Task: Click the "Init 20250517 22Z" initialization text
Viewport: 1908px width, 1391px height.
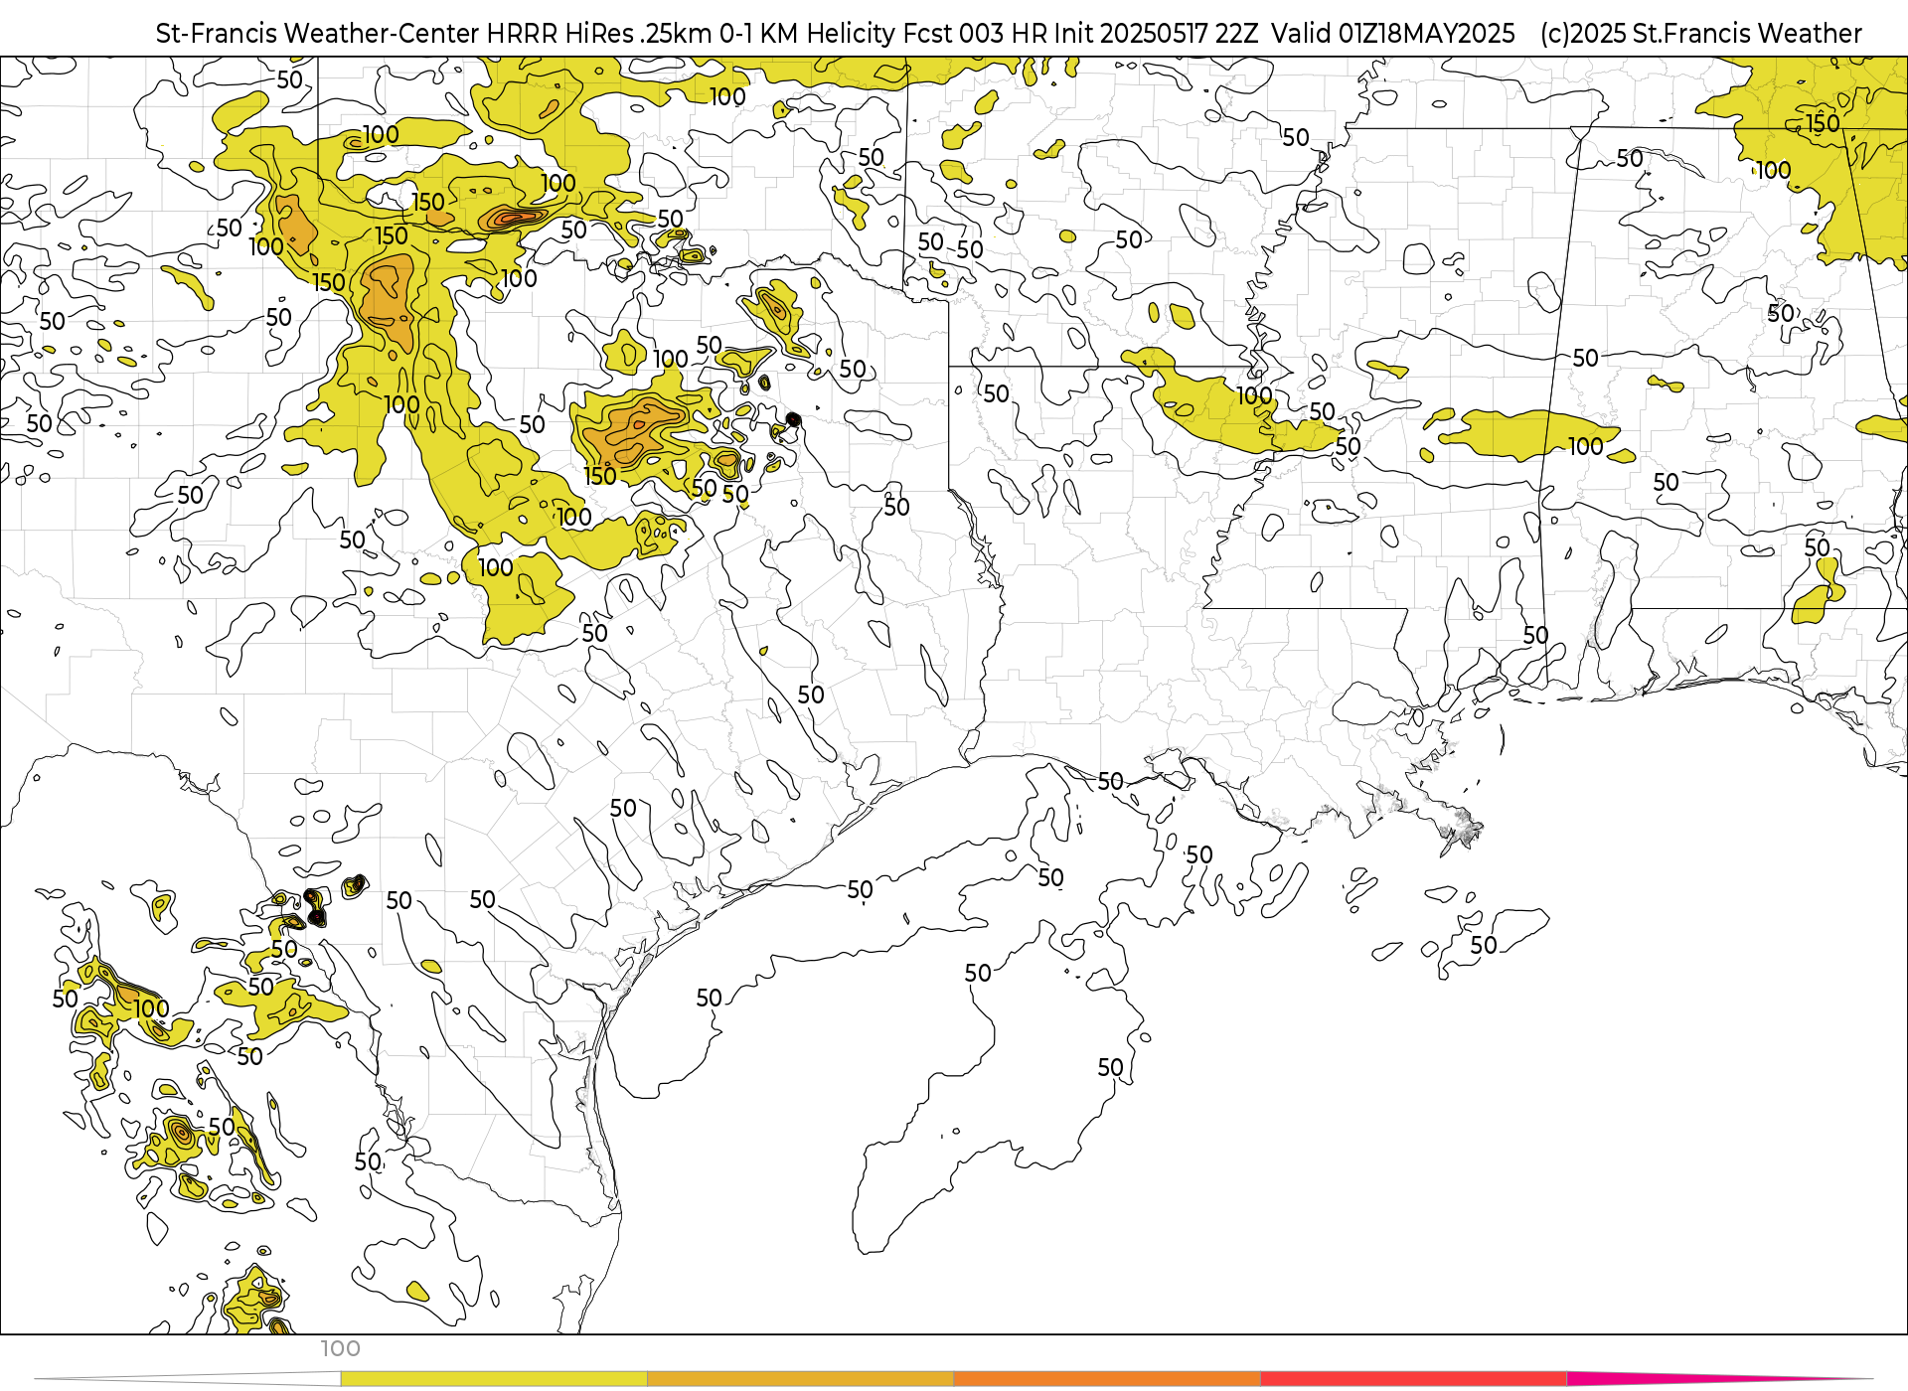Action: tap(1155, 34)
